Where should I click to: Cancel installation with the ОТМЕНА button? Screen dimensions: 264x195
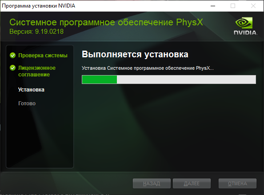click(x=237, y=183)
